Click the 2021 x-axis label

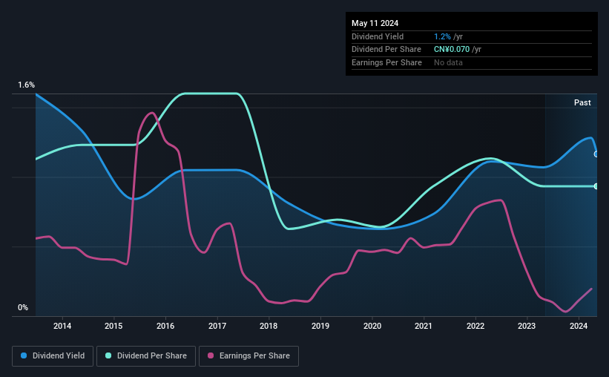click(424, 326)
